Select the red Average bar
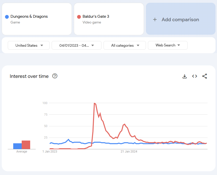Viewport: 217px width, 175px height. tap(26, 145)
